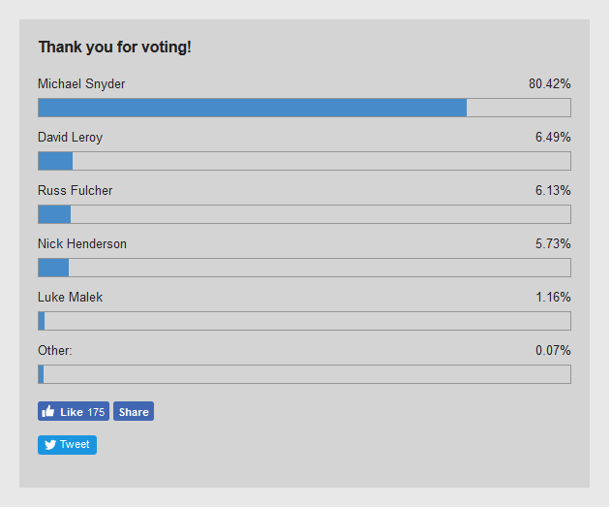Click the Tweet button
Screen dimensions: 611x509
coord(68,445)
